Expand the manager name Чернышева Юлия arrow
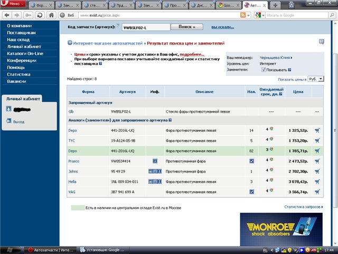338x254 pixels. [x=292, y=58]
